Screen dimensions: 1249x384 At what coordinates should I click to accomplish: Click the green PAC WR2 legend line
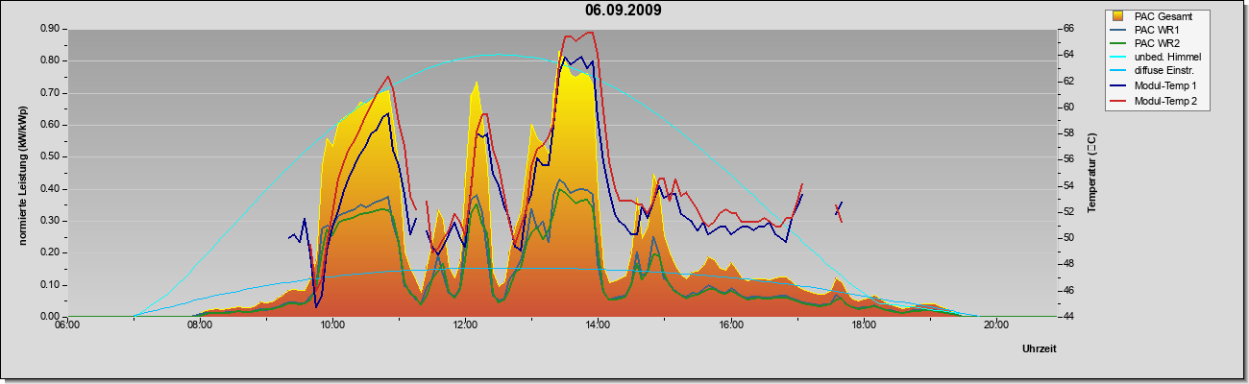click(1118, 43)
